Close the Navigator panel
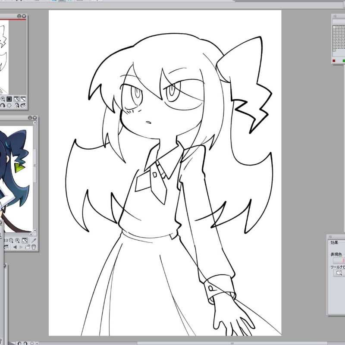 (x=24, y=16)
